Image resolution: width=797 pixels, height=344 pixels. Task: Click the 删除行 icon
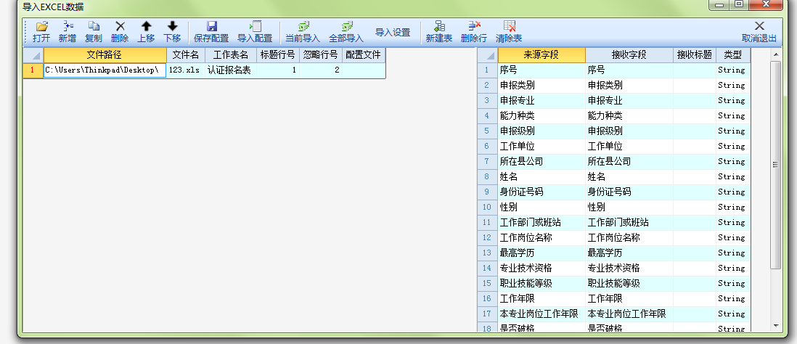click(x=474, y=26)
